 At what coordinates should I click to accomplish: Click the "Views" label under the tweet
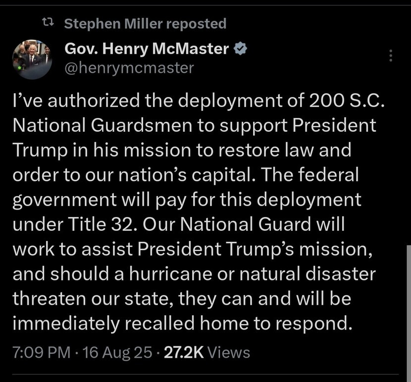(x=229, y=352)
